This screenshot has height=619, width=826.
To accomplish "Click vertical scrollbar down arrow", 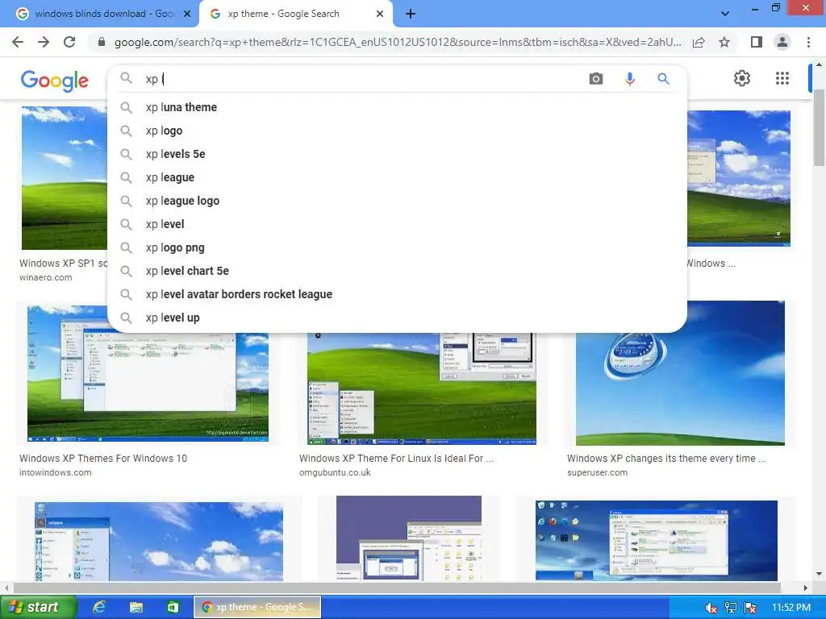I will click(819, 574).
